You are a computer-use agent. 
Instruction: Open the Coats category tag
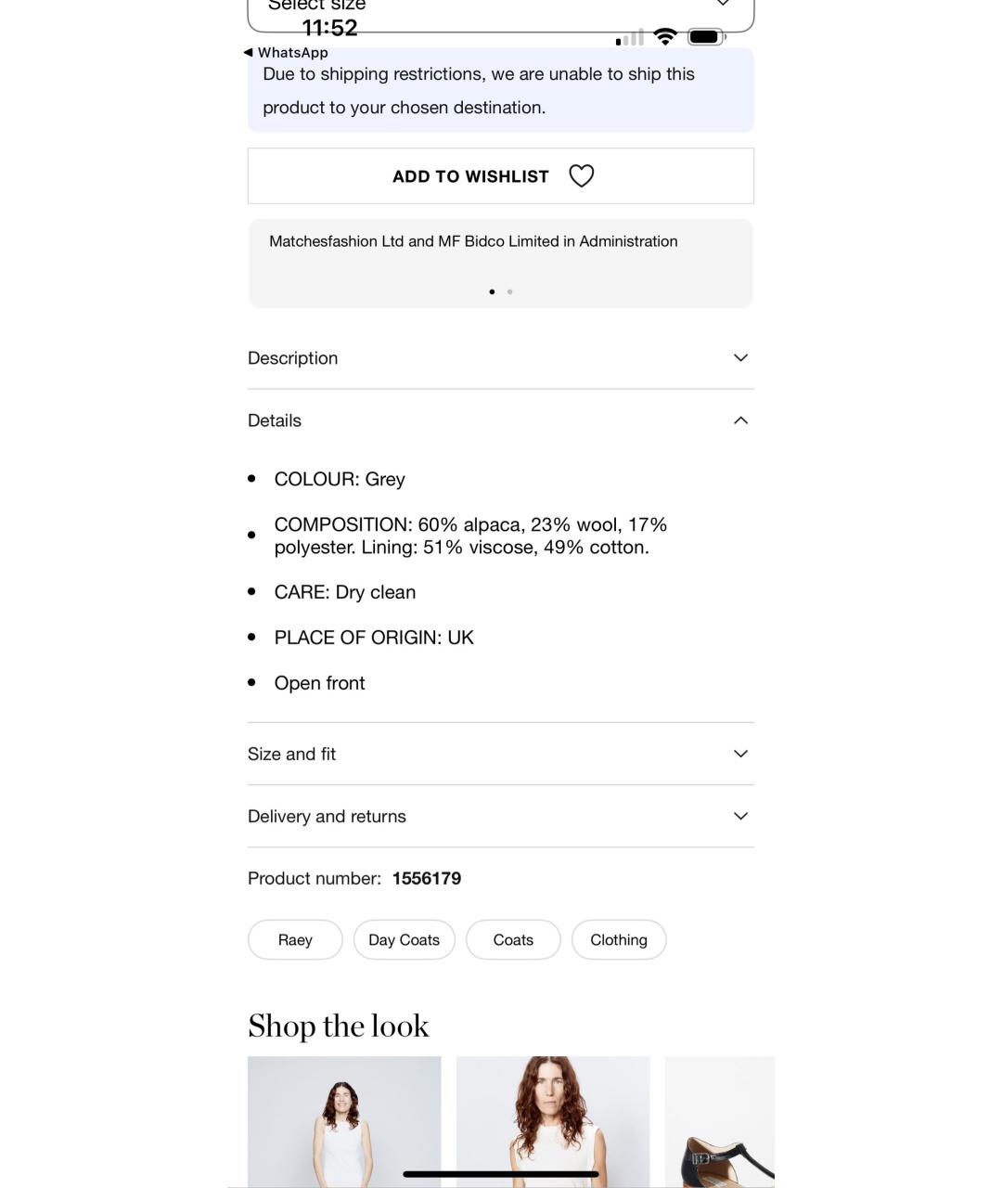point(513,939)
